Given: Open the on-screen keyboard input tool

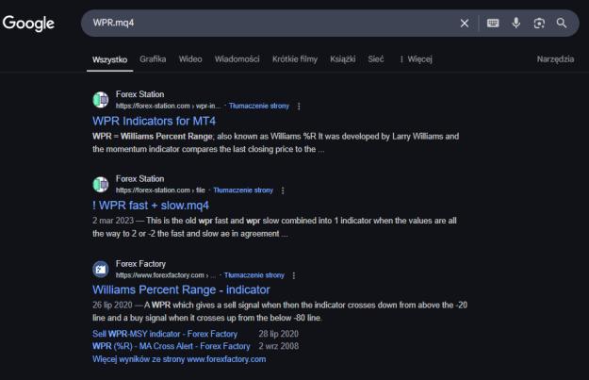Looking at the screenshot, I should coord(493,24).
